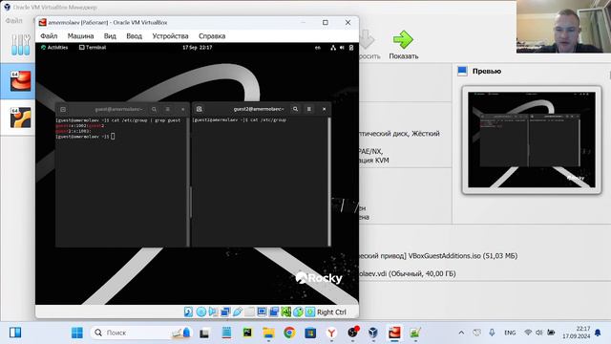Open PyCharm from taskbar
This screenshot has width=611, height=344.
247,333
